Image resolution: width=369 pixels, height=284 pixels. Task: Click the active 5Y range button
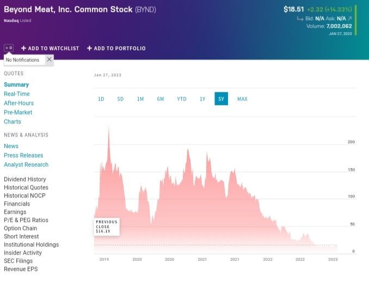[221, 99]
